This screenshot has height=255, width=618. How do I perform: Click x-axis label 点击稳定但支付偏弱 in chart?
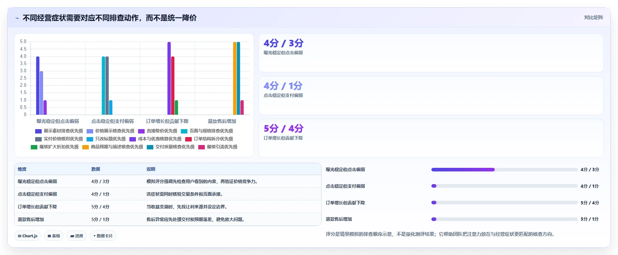point(112,121)
